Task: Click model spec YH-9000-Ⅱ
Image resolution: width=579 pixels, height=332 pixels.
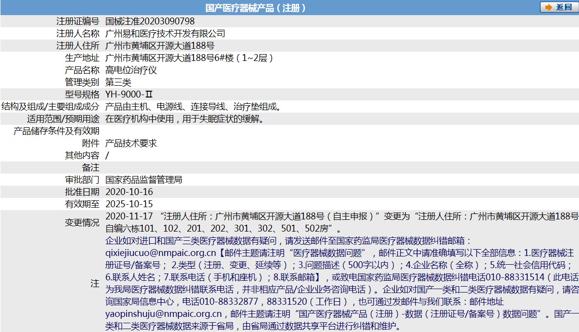Action: [129, 94]
